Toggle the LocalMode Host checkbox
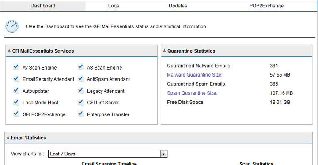 16,102
